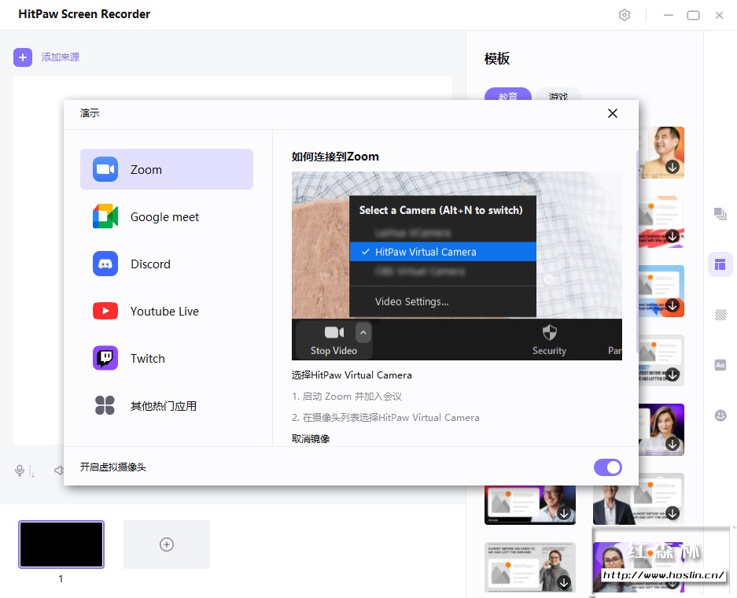Download the gray-haired man suit template
The height and width of the screenshot is (598, 737).
[673, 513]
